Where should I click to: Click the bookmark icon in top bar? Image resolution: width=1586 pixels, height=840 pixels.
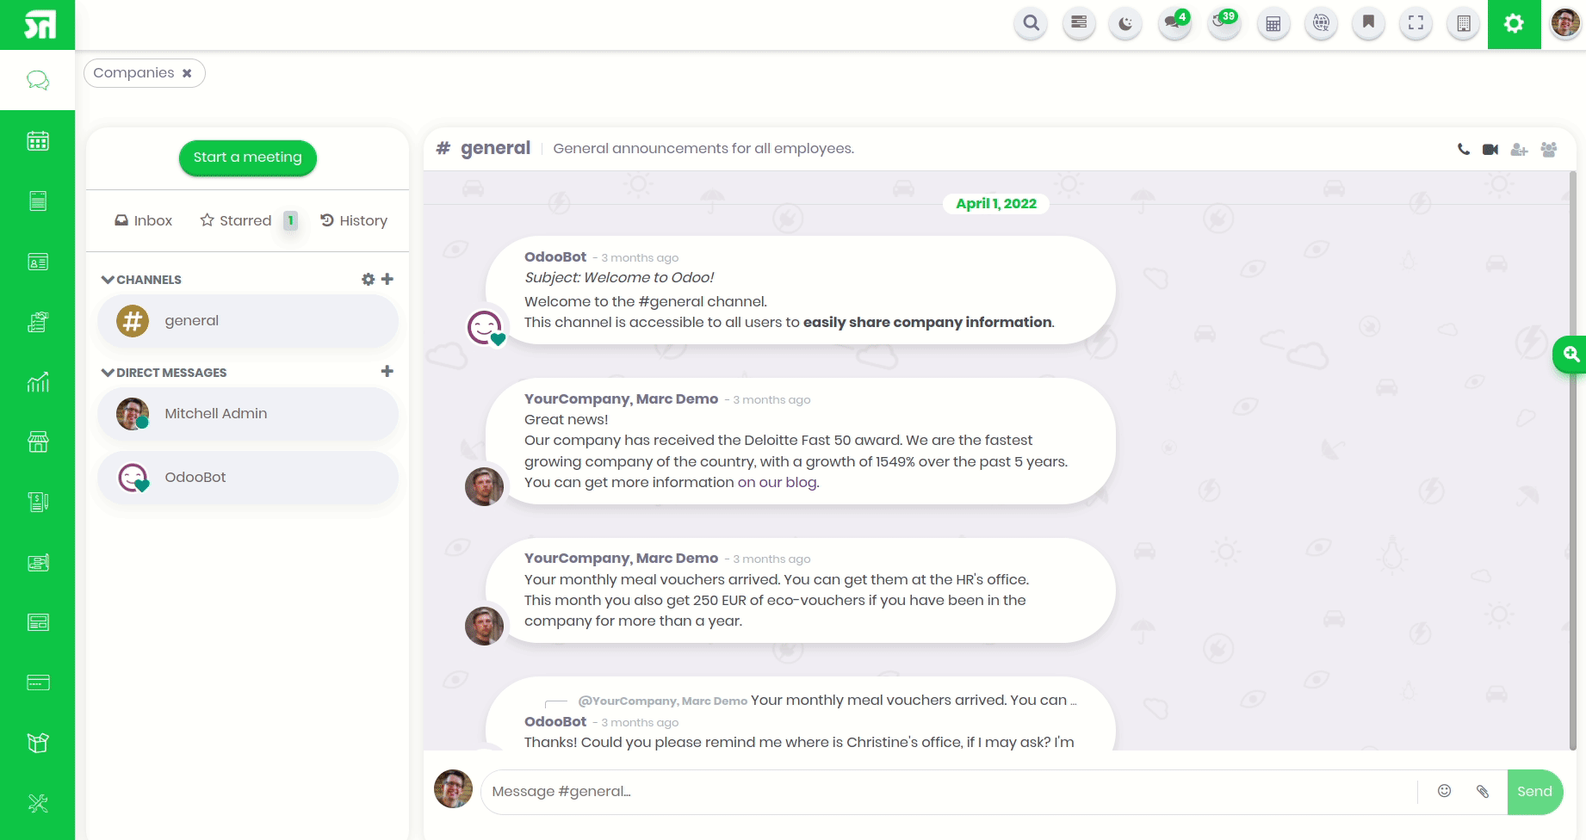(x=1368, y=23)
